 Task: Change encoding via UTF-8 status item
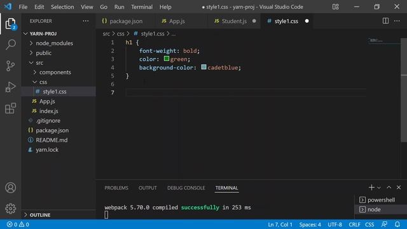pos(335,225)
